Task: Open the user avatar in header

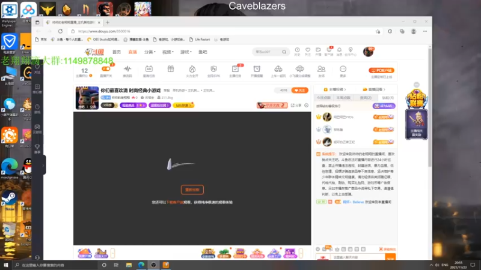Action: [368, 52]
